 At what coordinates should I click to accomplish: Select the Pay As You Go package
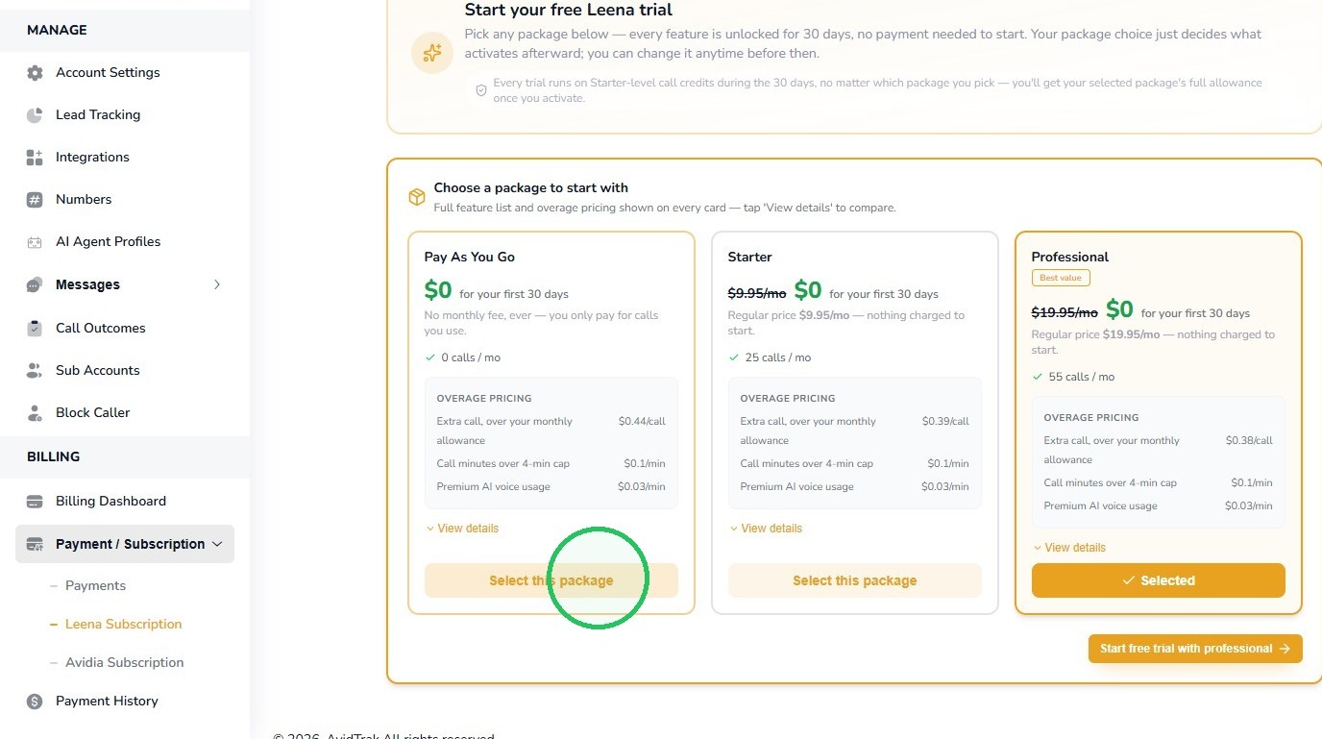(x=551, y=580)
